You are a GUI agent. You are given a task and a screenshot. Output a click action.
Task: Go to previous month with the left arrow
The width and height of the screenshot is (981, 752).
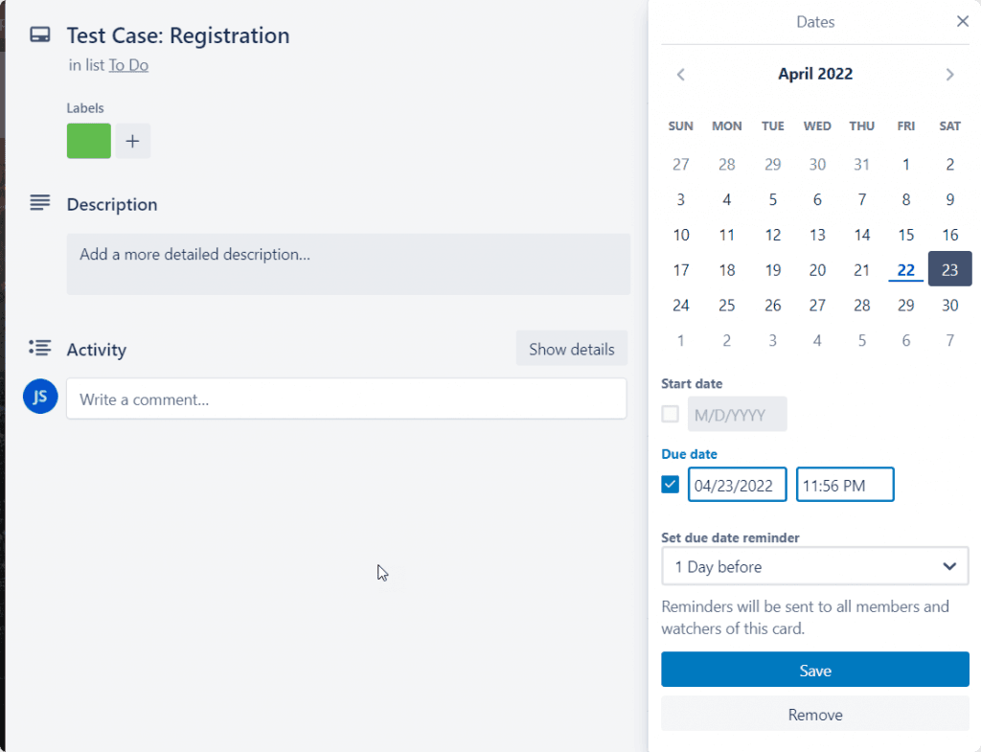click(680, 74)
